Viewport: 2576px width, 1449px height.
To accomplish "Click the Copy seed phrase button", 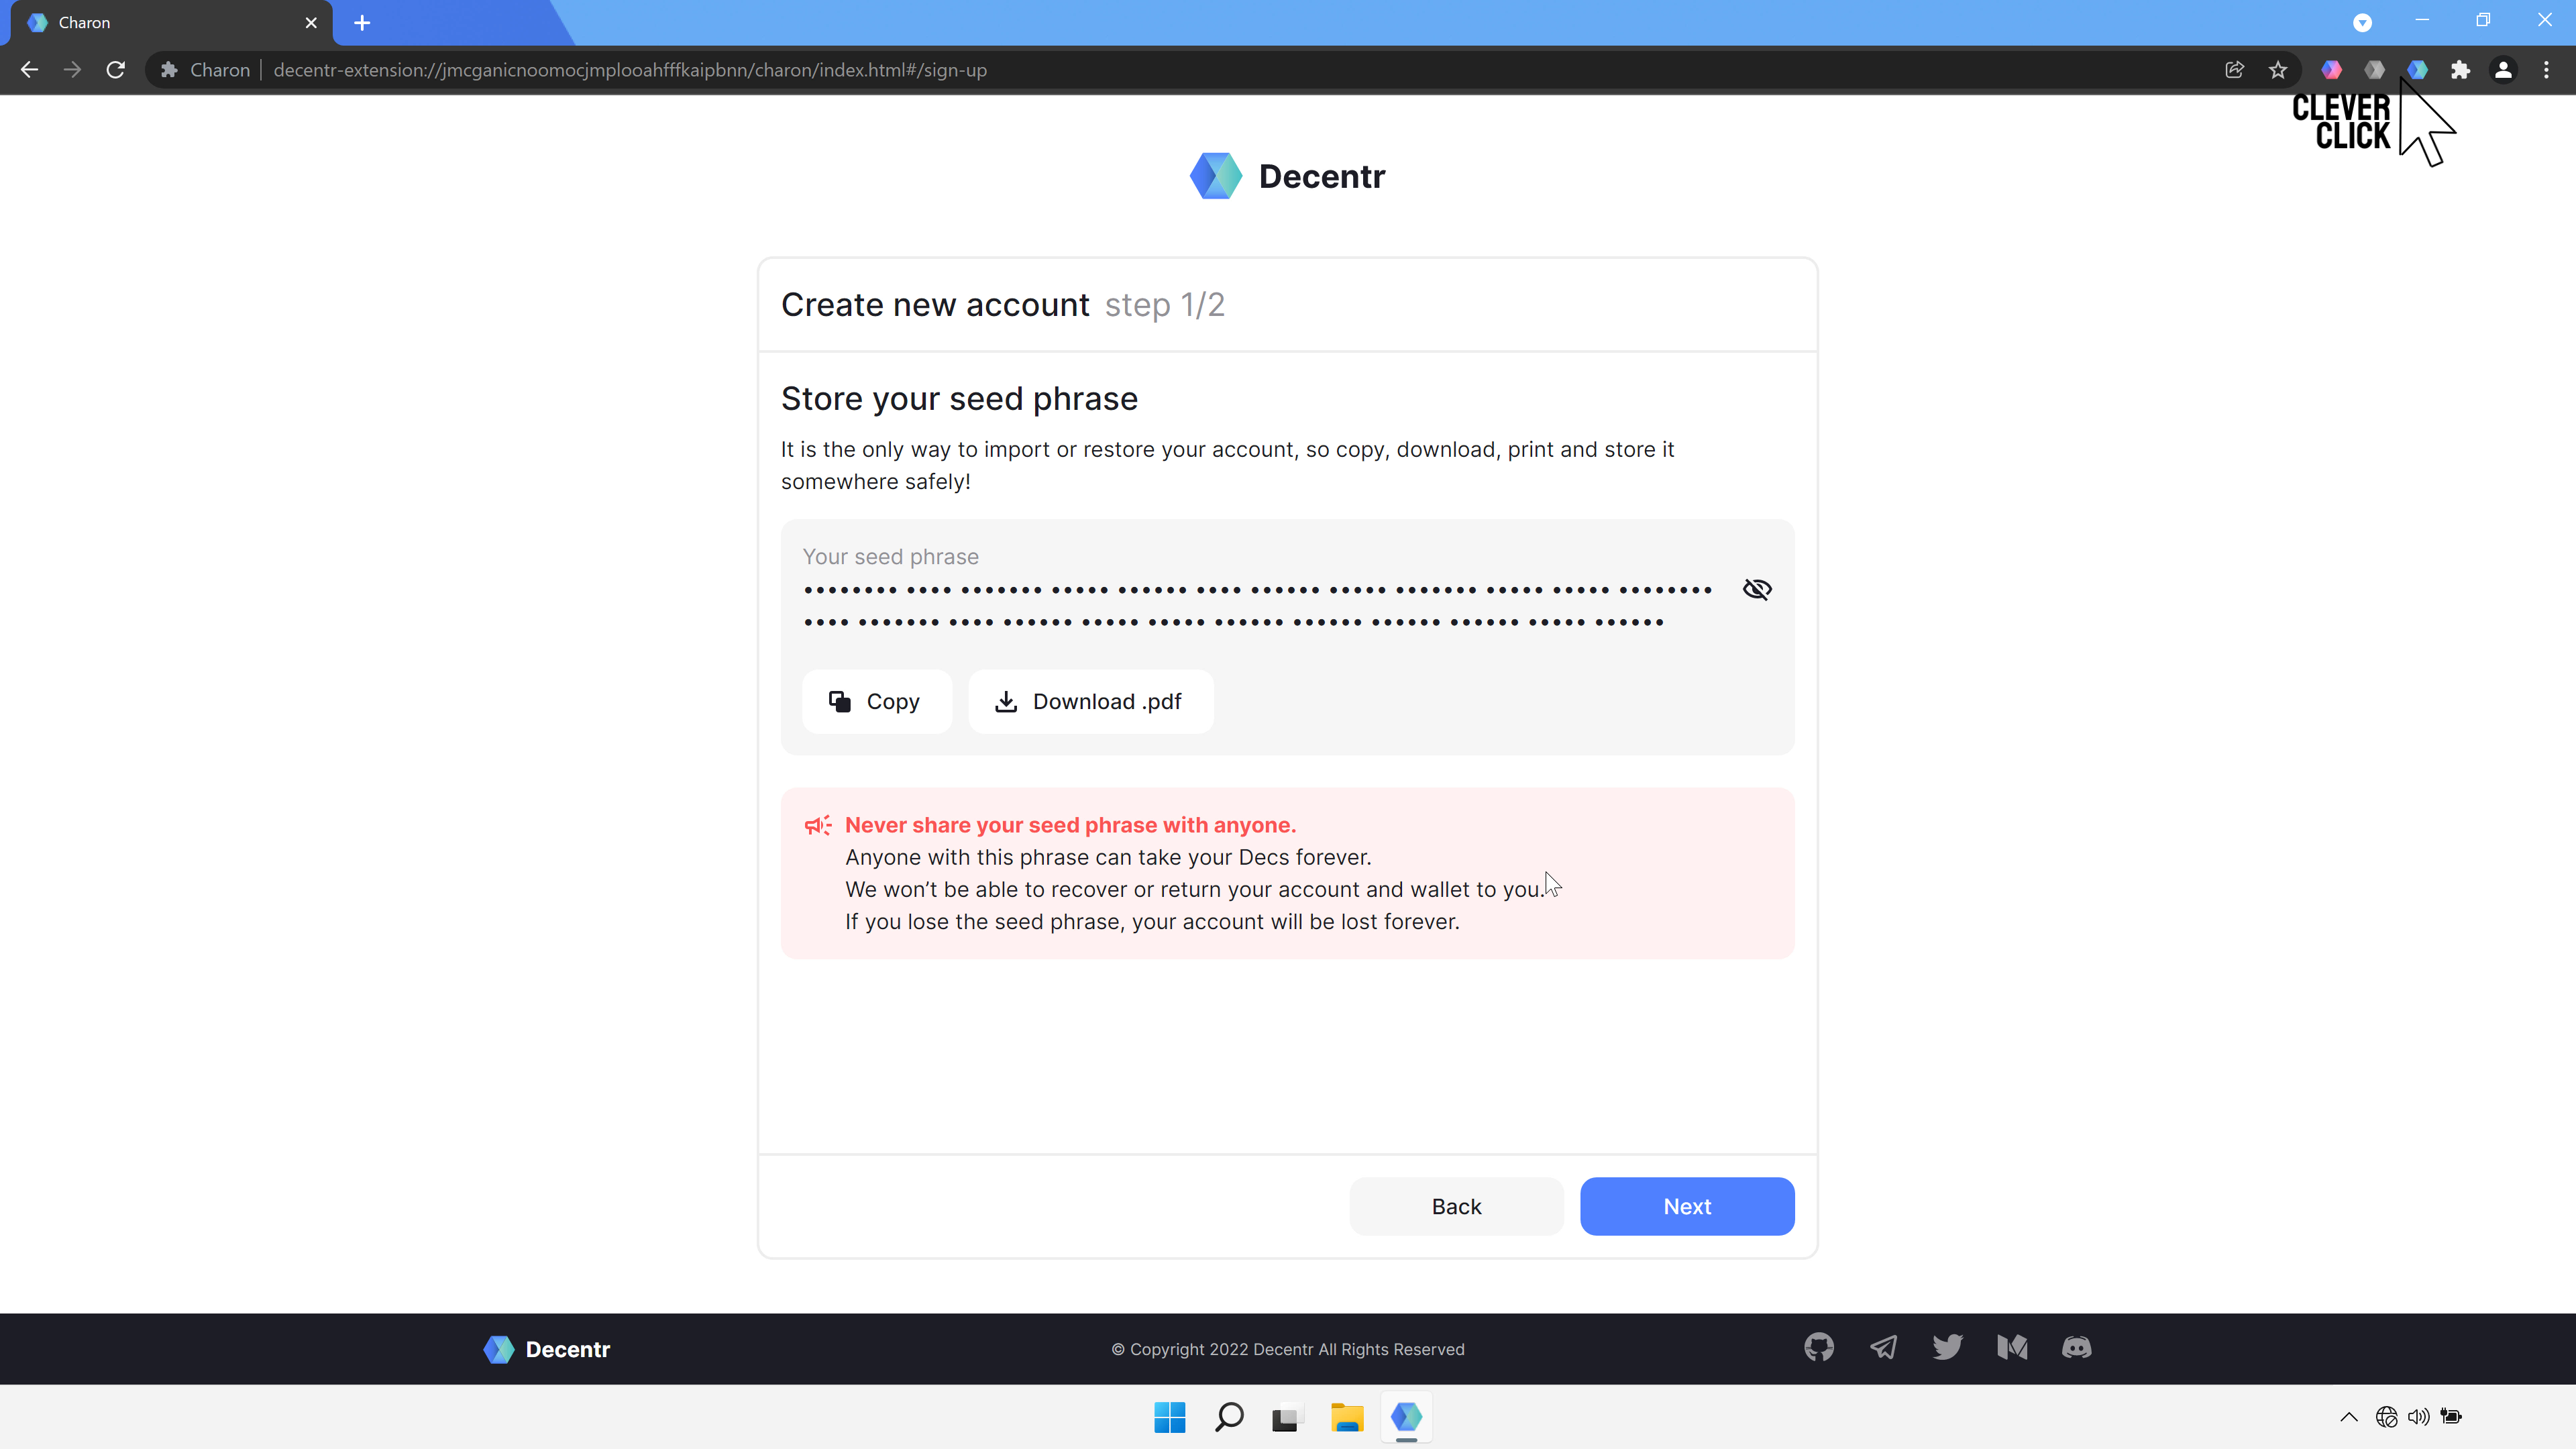I will 876,701.
